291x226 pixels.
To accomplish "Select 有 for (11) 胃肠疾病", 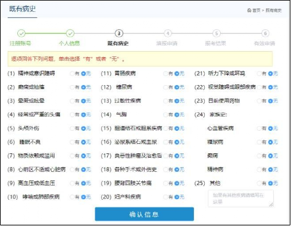I will click(x=165, y=74).
